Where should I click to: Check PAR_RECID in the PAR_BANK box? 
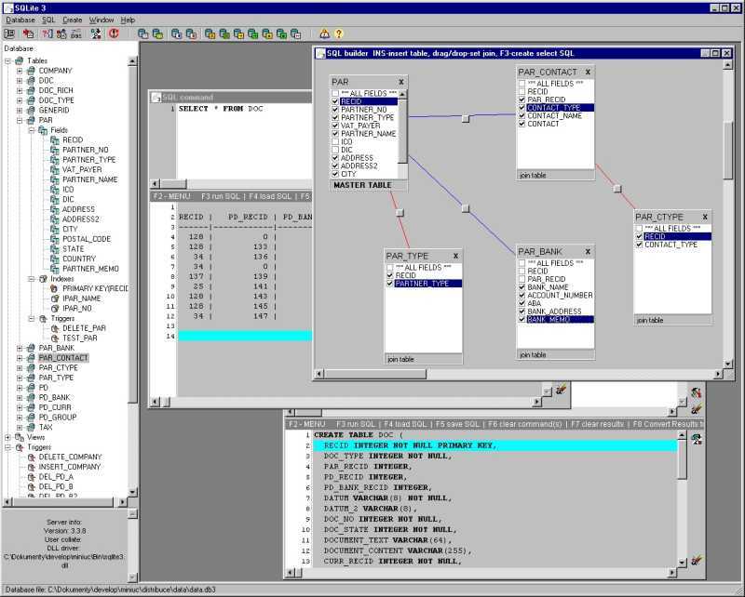[521, 279]
